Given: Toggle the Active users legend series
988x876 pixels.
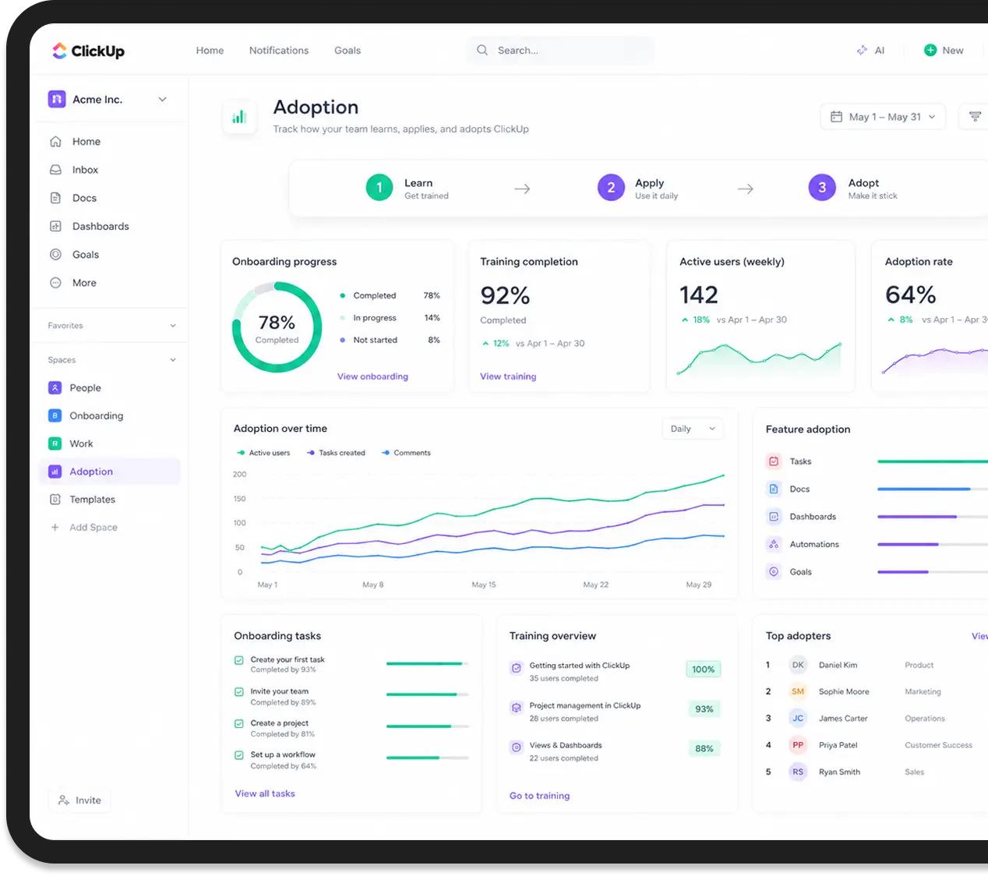Looking at the screenshot, I should click(263, 453).
